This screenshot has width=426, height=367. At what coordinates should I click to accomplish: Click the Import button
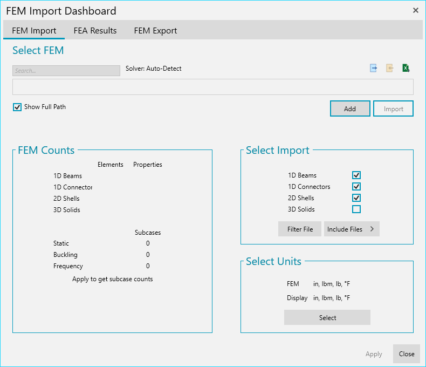point(393,108)
